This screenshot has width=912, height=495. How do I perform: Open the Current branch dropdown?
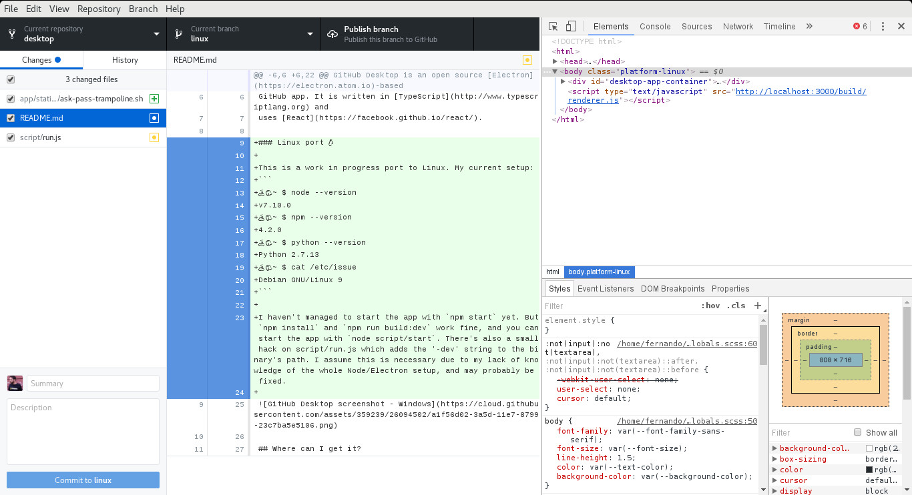point(243,34)
